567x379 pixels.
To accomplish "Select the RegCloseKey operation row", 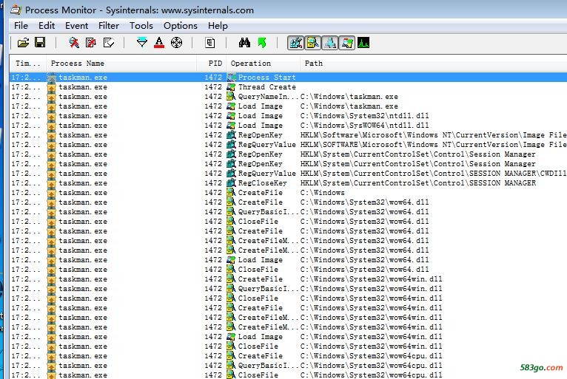I will 288,183.
